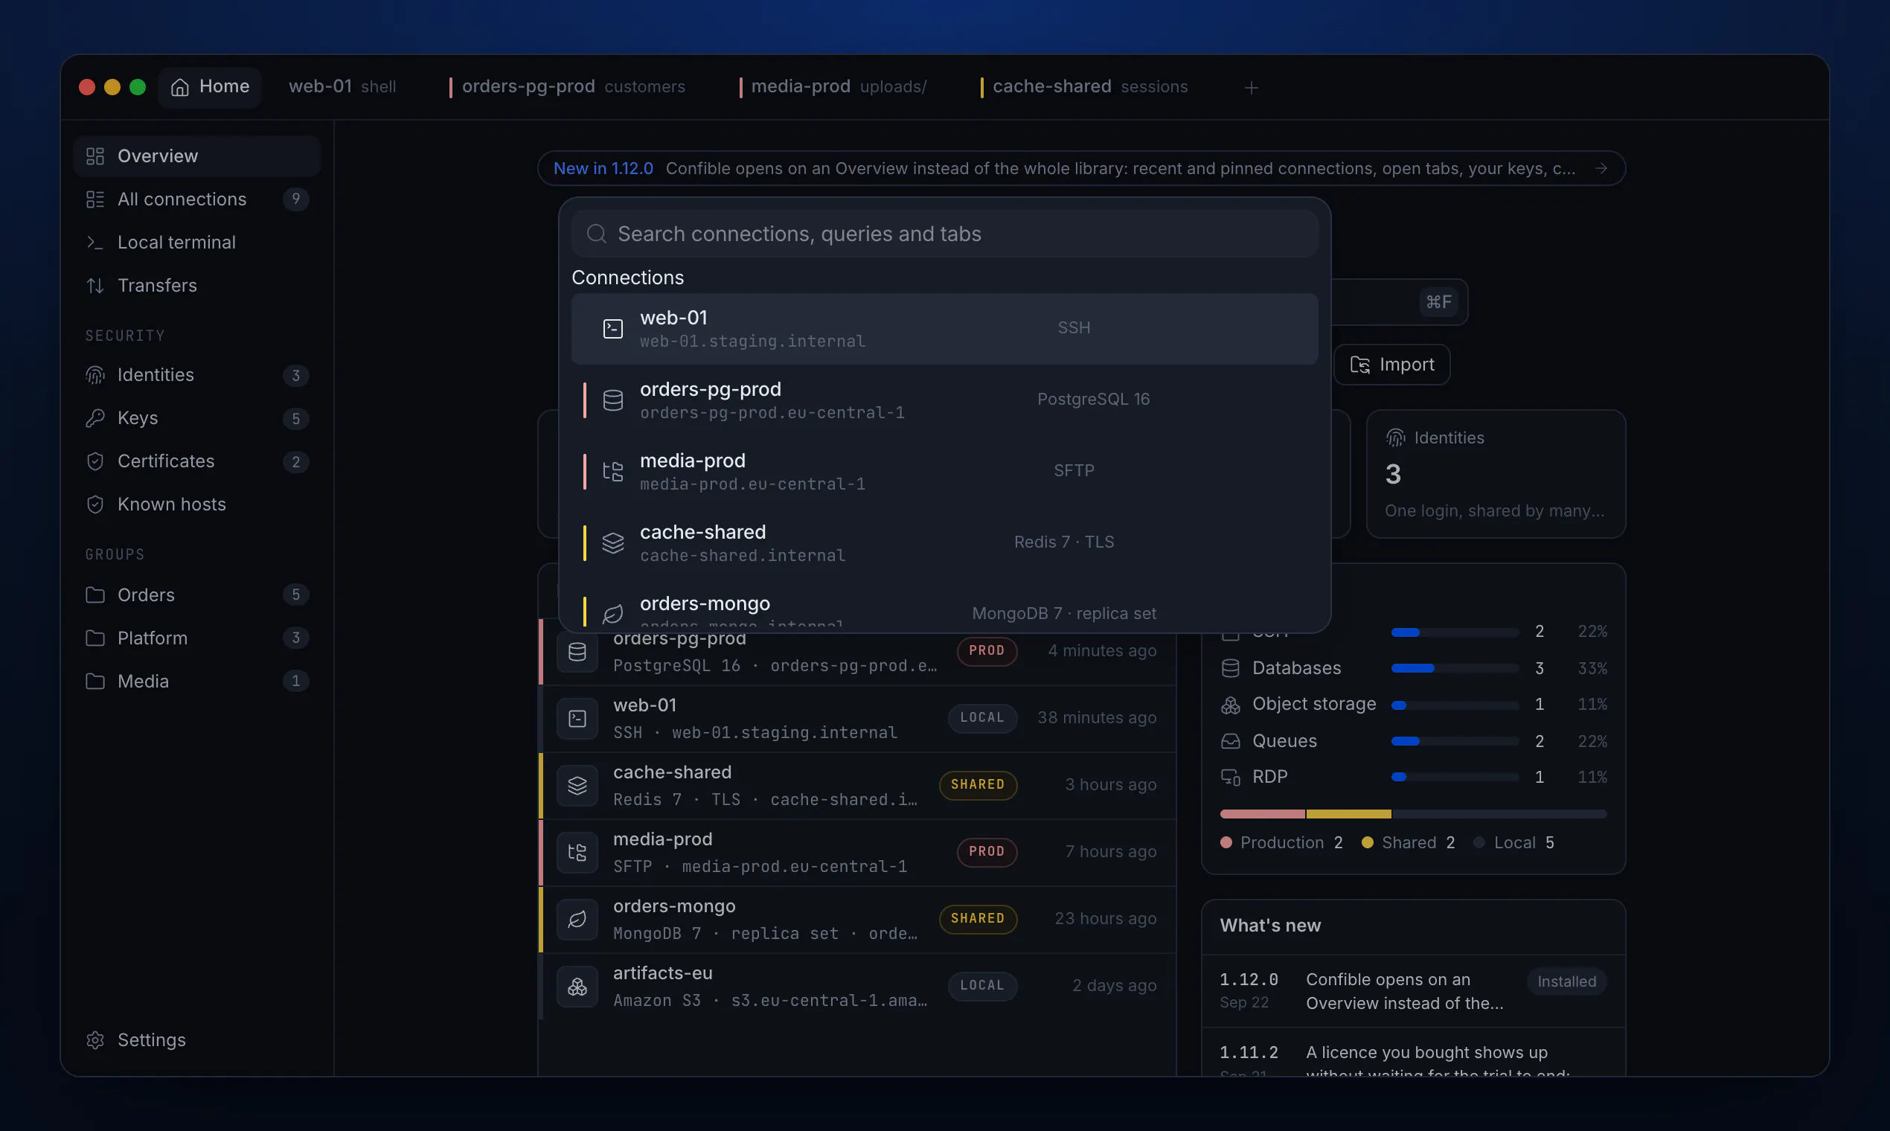Switch to cache-shared sessions tab

(1083, 87)
